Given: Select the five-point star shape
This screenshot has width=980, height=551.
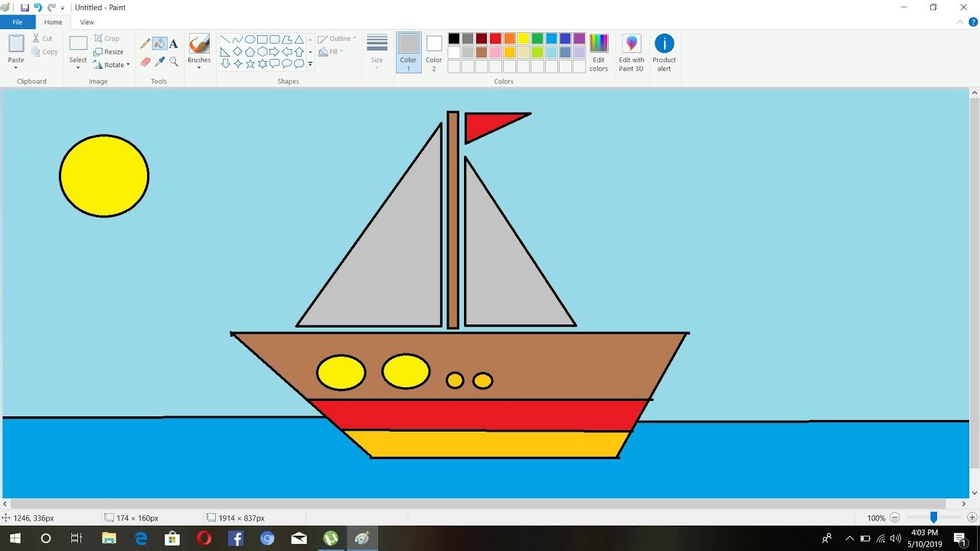Looking at the screenshot, I should point(250,64).
